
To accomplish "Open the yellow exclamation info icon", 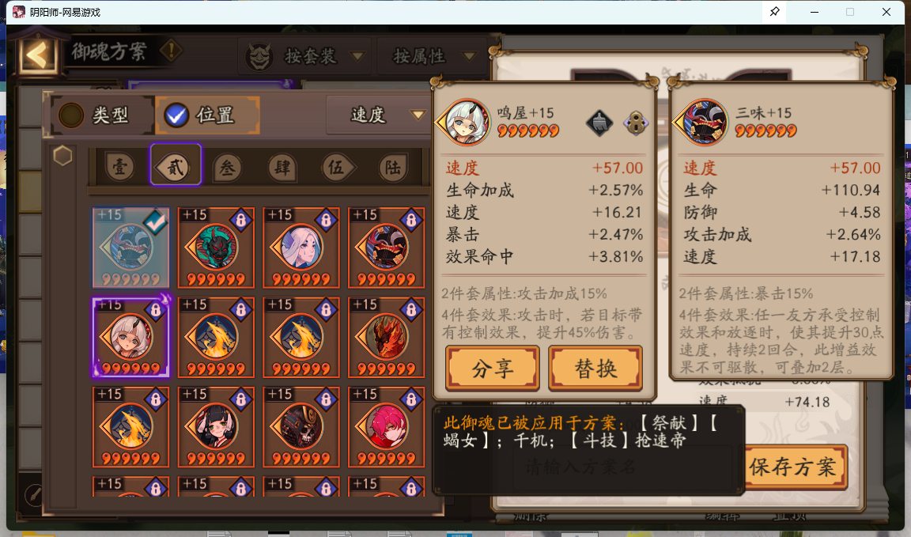I will click(x=172, y=51).
